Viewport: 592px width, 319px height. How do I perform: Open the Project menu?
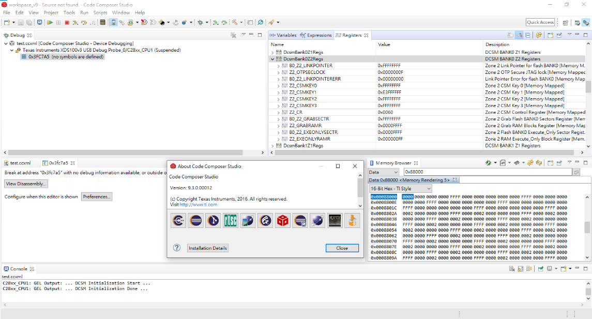pyautogui.click(x=51, y=12)
